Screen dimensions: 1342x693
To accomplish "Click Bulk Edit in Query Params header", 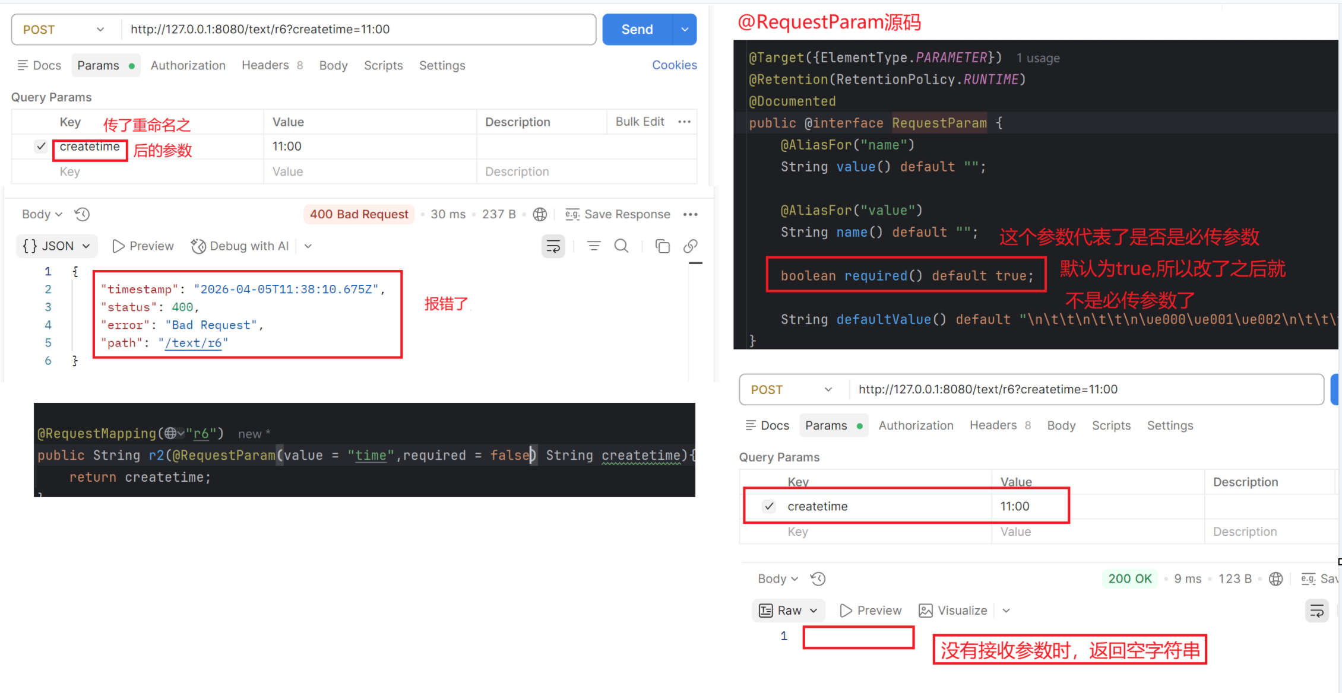I will [x=640, y=122].
